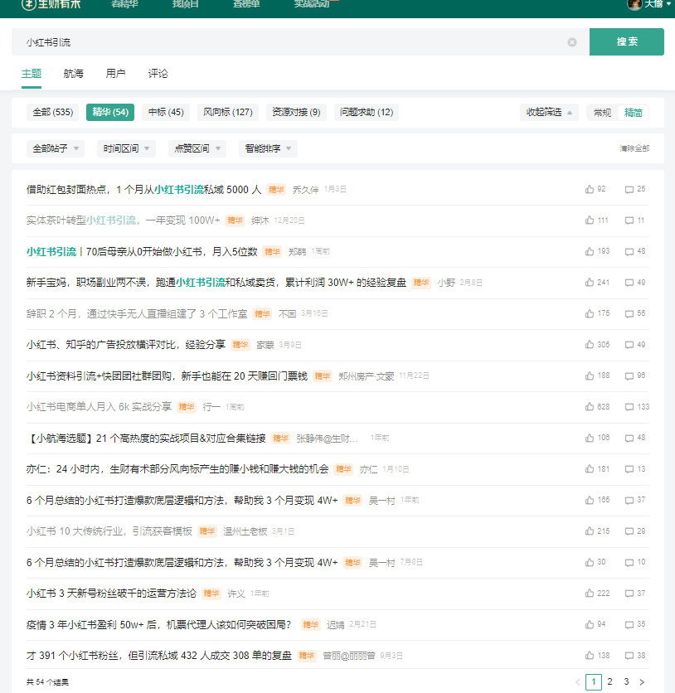Screen dimensions: 675x693
Task: Click comment icon on 小航海选题 post
Action: [629, 439]
